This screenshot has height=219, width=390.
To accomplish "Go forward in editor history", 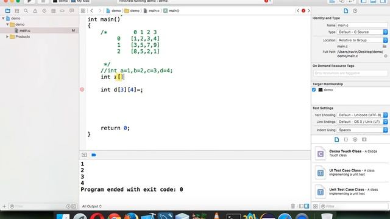I will click(100, 11).
